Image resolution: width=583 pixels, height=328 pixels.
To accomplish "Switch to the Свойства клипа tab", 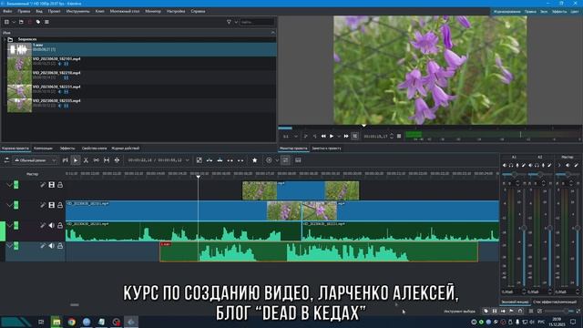I will (x=94, y=149).
